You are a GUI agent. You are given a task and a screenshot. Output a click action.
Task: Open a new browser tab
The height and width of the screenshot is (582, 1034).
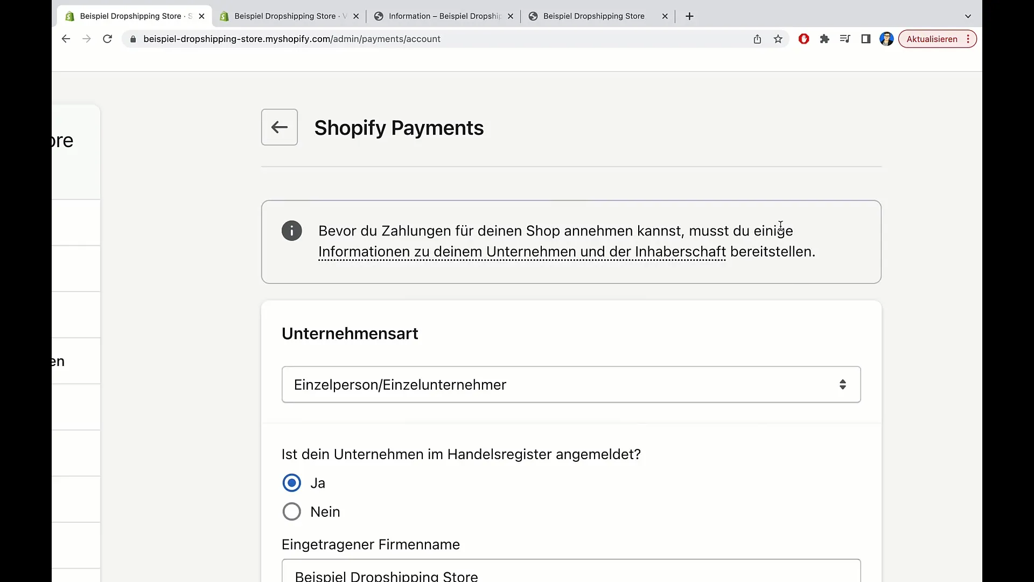coord(689,16)
